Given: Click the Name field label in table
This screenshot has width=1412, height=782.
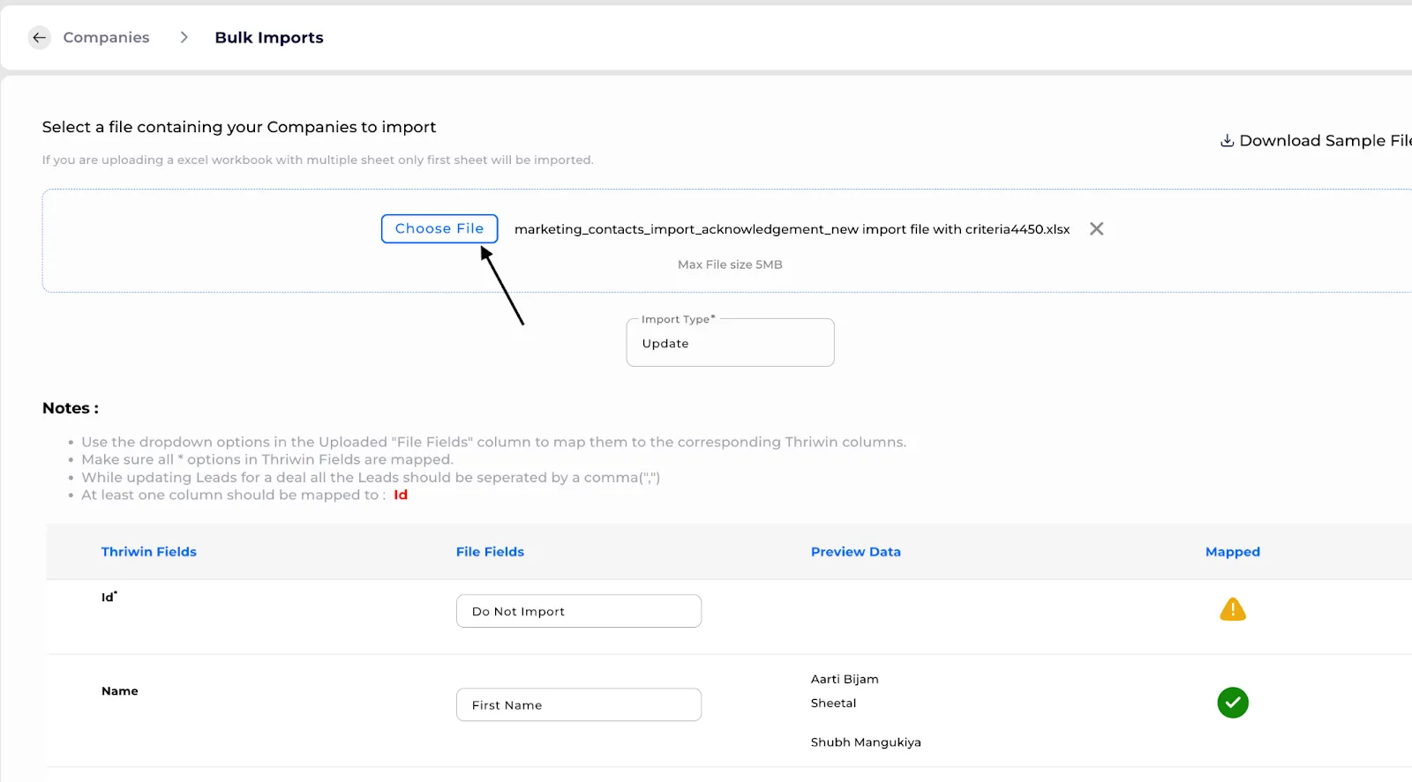Looking at the screenshot, I should 120,691.
